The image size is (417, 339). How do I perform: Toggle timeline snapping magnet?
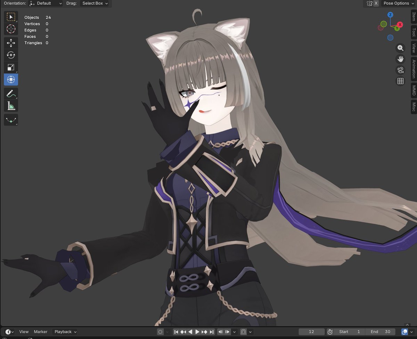243,332
